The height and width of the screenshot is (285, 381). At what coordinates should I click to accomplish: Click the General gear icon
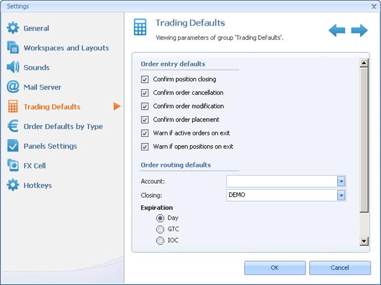[13, 28]
